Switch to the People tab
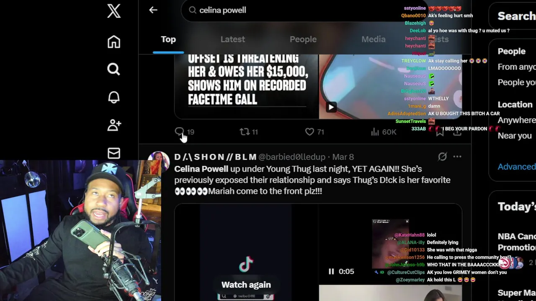 (303, 39)
